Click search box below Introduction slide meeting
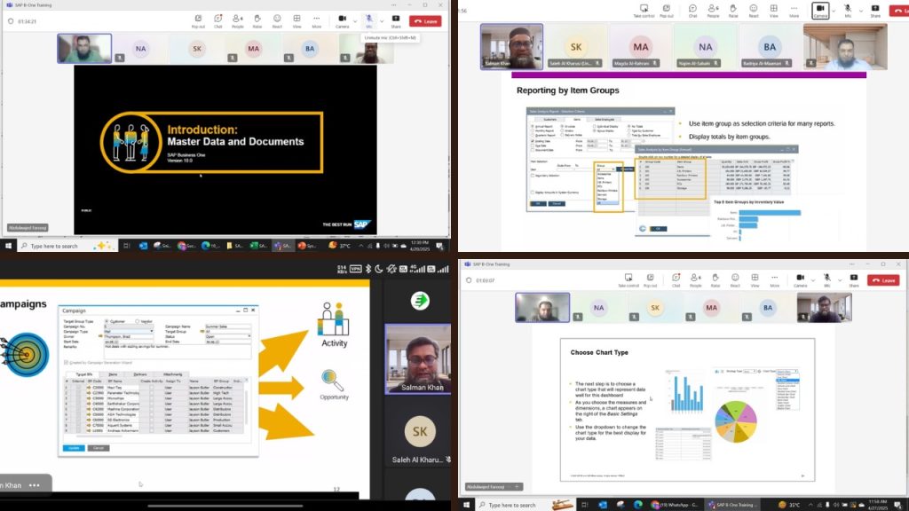909x511 pixels. pos(67,246)
